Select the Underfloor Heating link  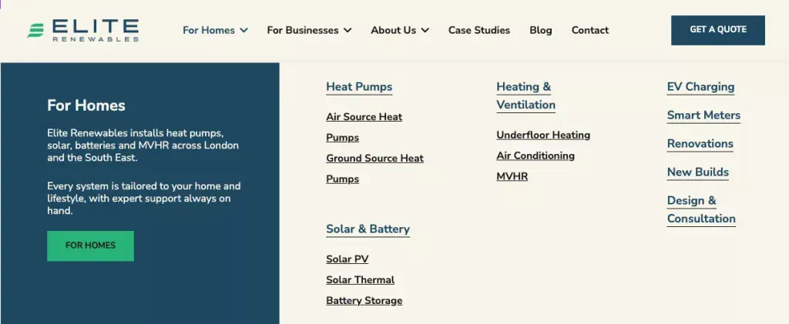tap(543, 135)
